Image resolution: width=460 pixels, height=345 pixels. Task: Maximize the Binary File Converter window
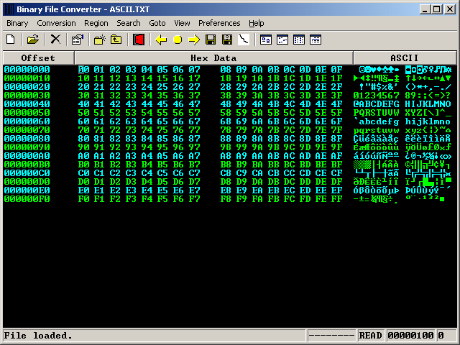click(x=436, y=9)
